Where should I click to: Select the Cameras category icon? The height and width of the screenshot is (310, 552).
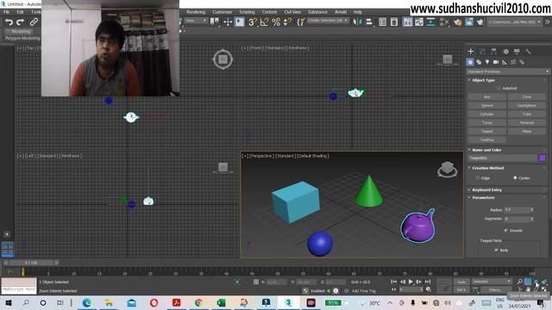coord(496,62)
